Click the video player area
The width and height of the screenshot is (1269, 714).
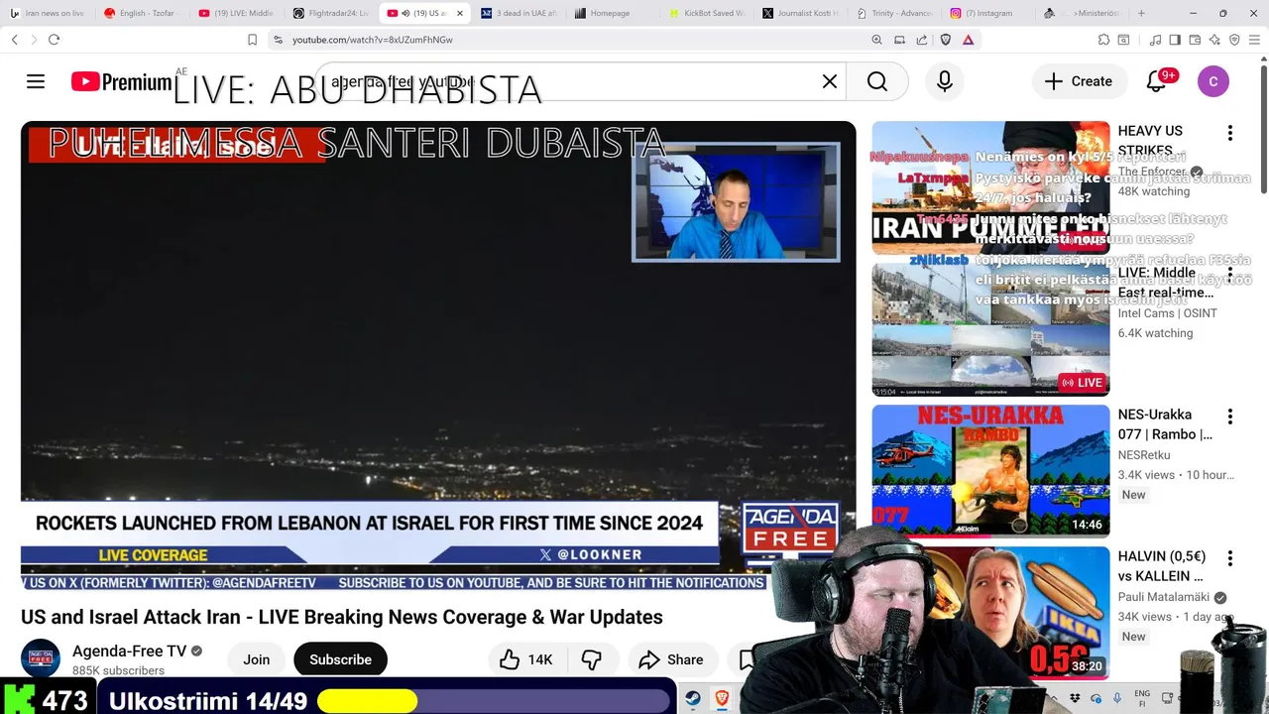pos(438,356)
